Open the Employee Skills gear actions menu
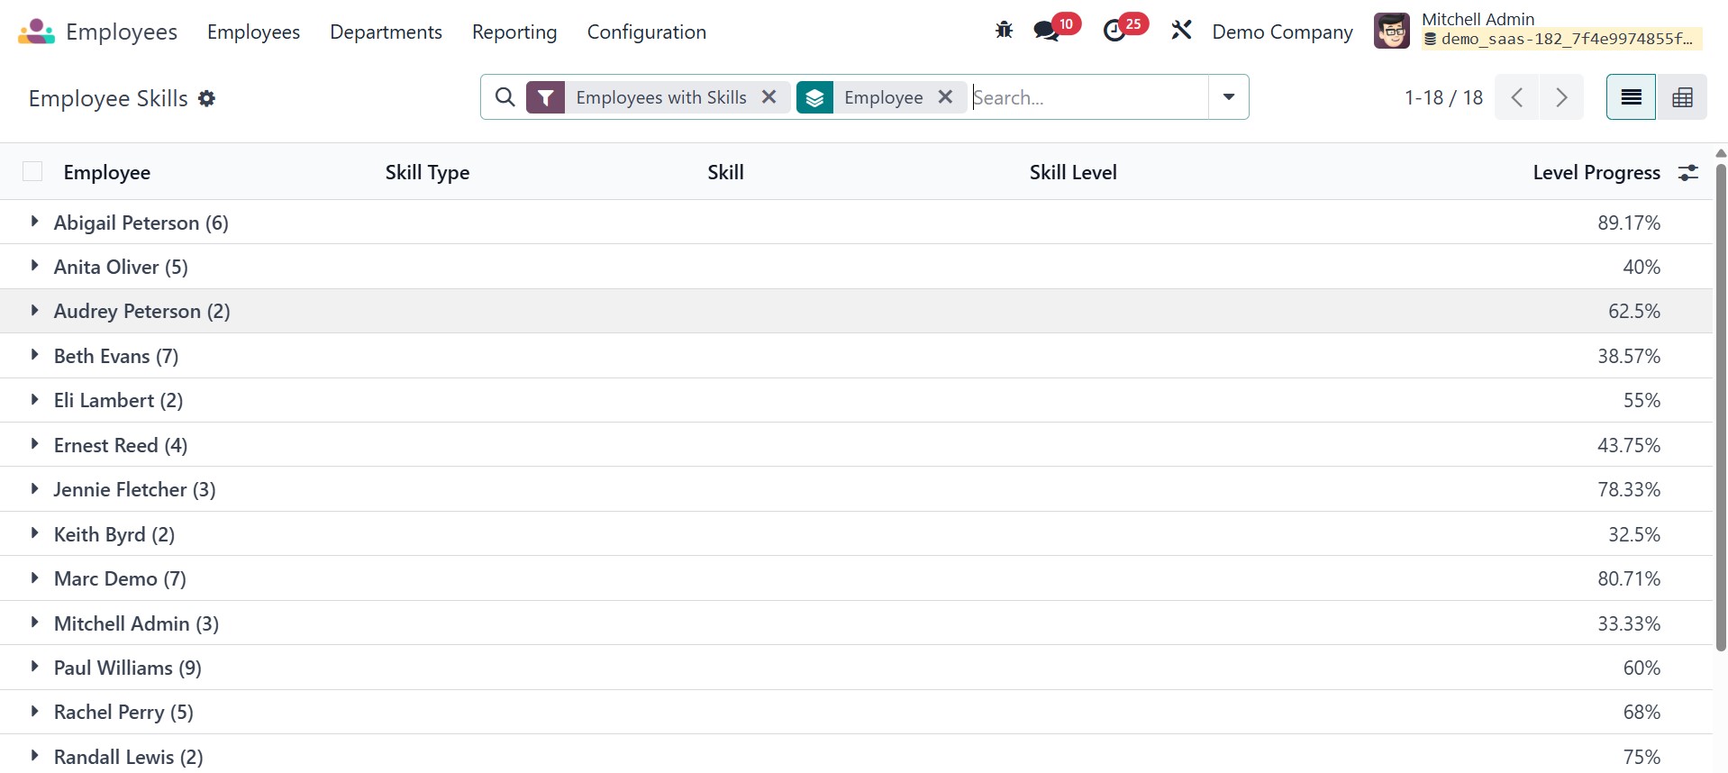Screen dimensions: 1728x773 point(206,98)
